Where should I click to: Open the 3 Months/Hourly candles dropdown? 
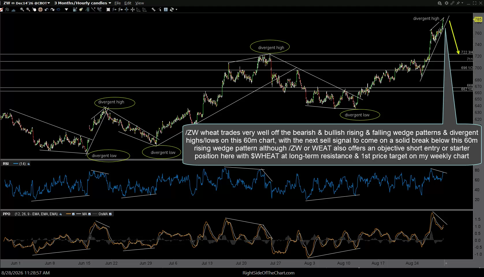coord(83,3)
